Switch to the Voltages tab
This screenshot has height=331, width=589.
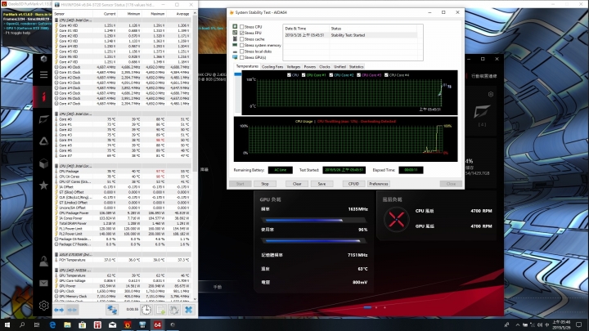coord(294,67)
